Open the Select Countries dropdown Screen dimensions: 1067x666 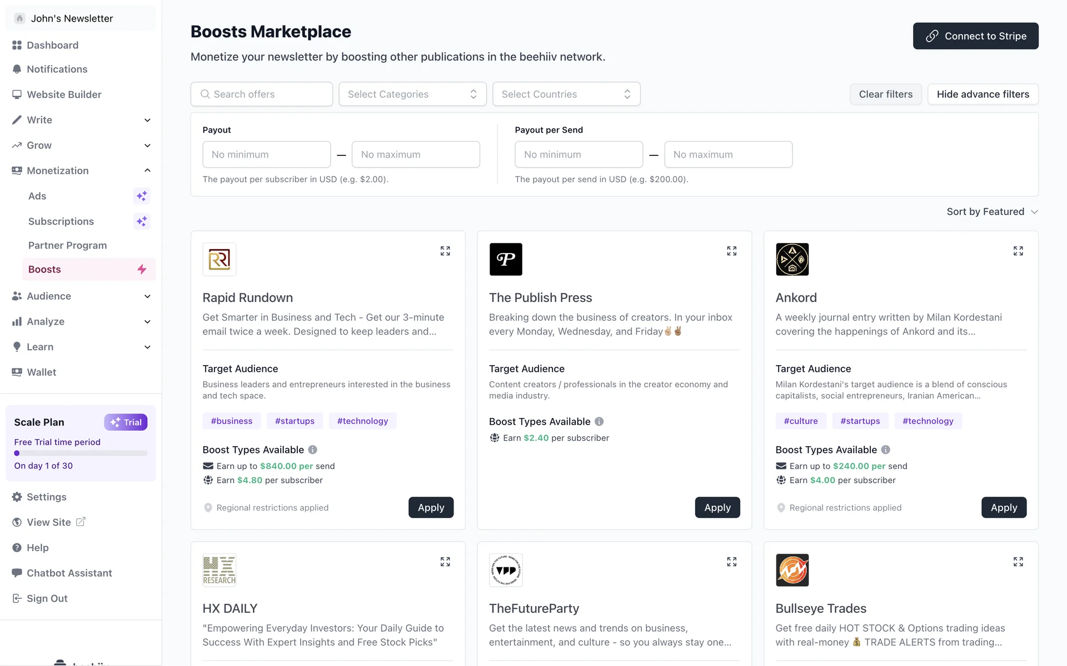coord(566,94)
